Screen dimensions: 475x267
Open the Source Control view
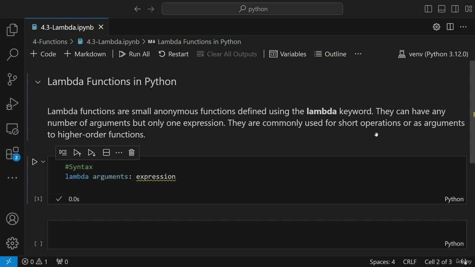[12, 79]
